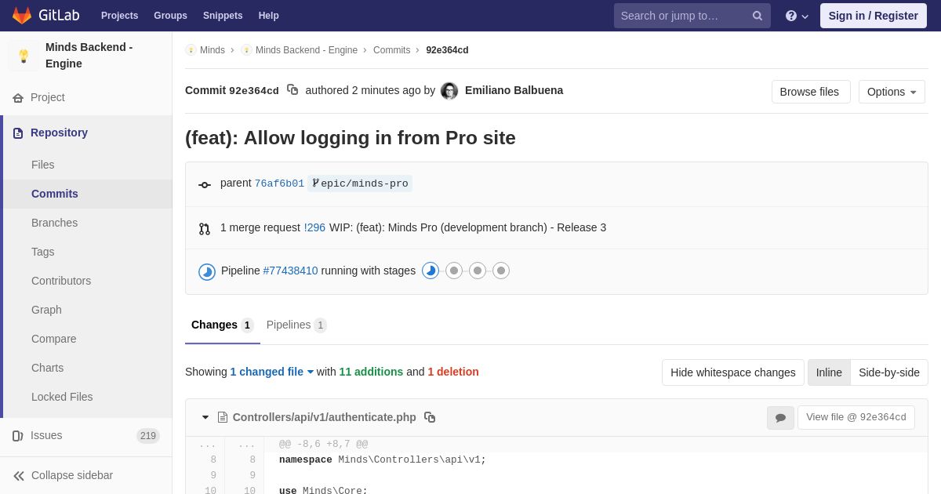Click the Minds Backend project lightbulb avatar
The image size is (941, 494).
coord(24,56)
